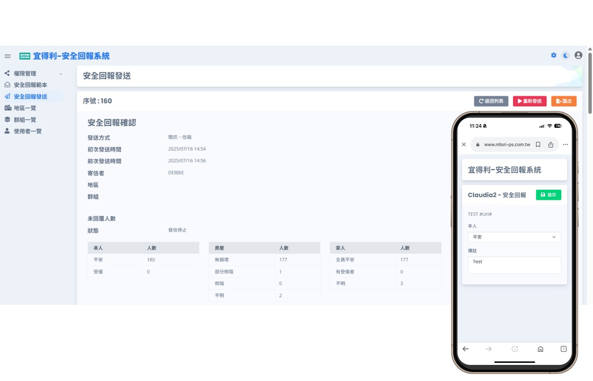
Task: Click the 宜得利-安全回報系統 header title
Action: coord(71,56)
